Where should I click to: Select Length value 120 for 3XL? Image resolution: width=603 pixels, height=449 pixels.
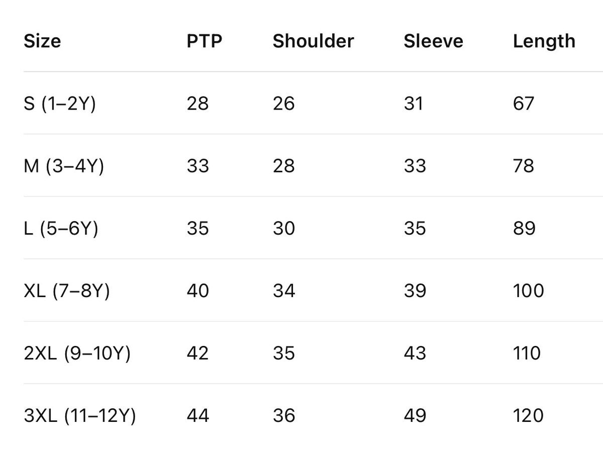point(528,416)
